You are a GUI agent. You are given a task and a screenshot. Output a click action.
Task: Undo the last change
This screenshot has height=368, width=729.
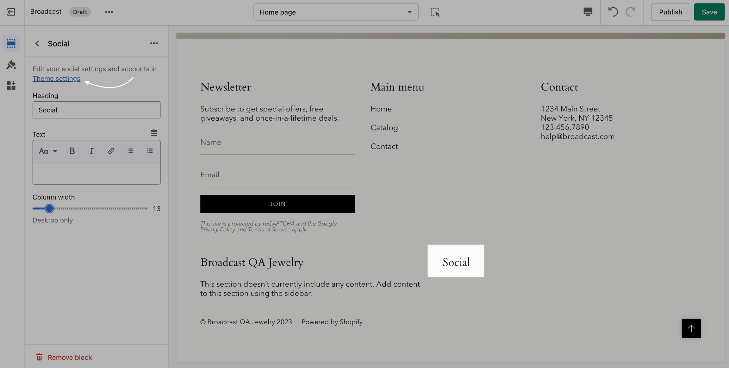613,12
